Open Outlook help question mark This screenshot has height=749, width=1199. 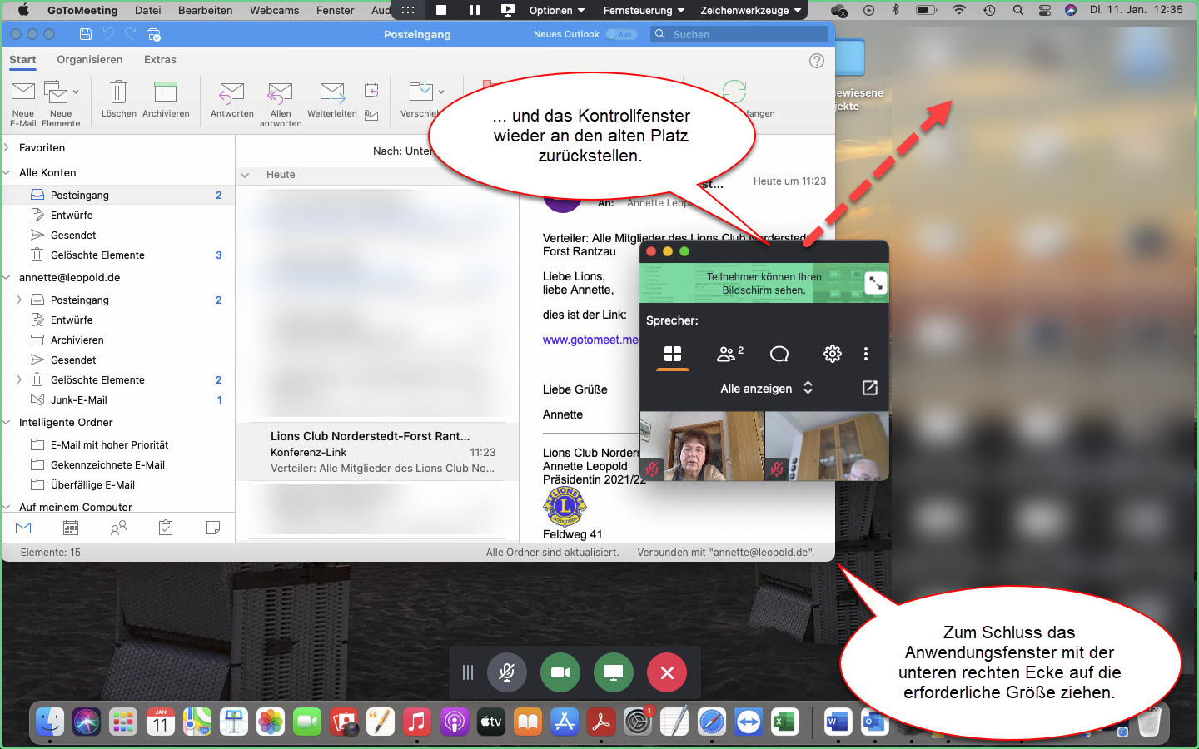[817, 61]
